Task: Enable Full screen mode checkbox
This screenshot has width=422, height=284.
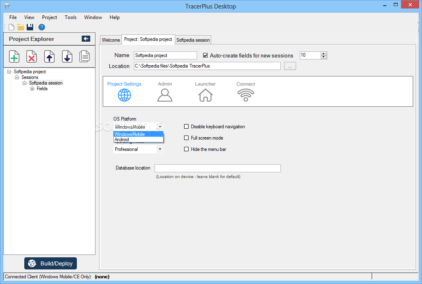Action: point(186,138)
